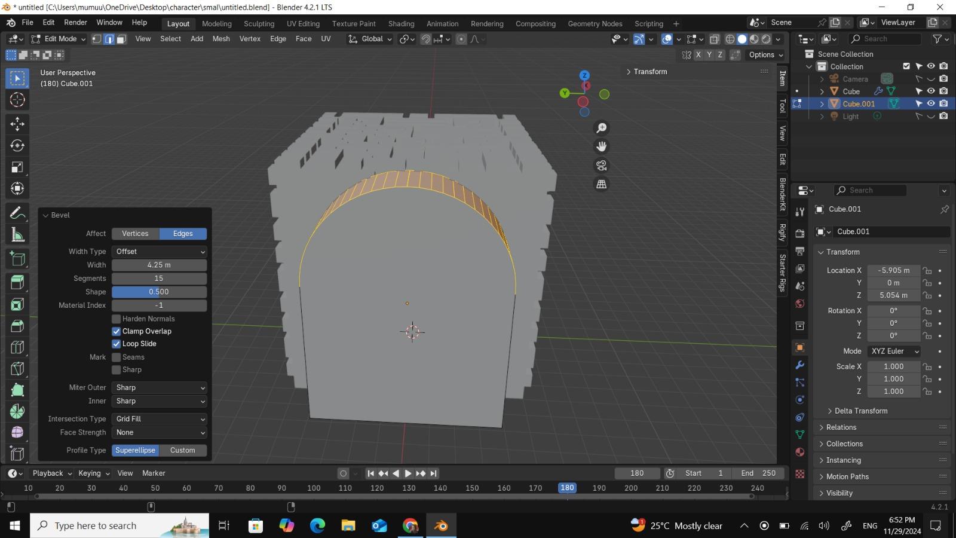
Task: Switch to vertex select mode
Action: click(x=96, y=39)
